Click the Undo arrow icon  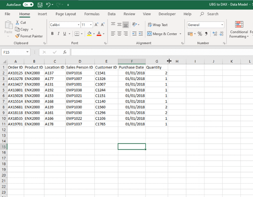(x=48, y=5)
